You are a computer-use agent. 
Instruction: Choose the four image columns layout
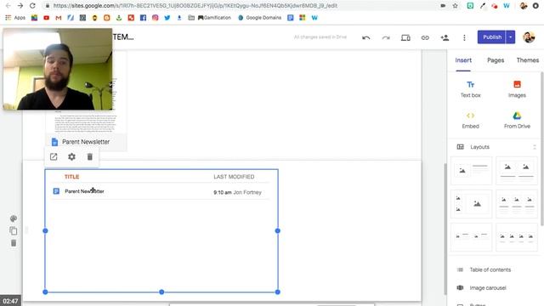tap(517, 237)
